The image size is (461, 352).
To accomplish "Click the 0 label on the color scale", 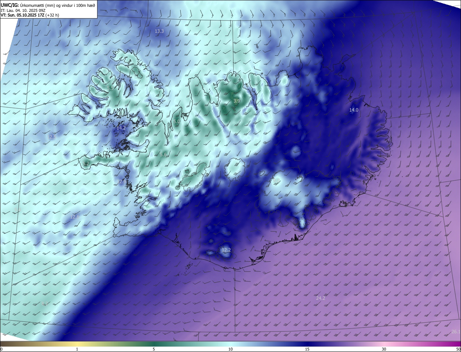I will tap(1, 349).
